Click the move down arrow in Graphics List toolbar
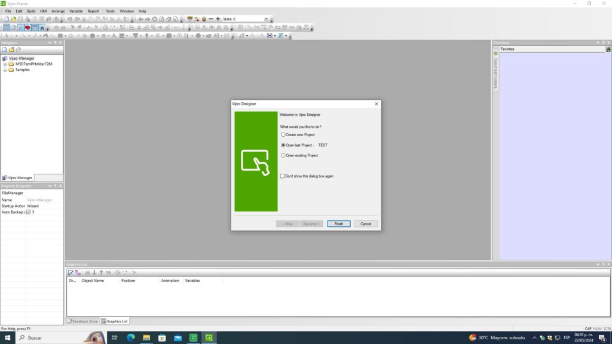This screenshot has width=612, height=344. pos(94,272)
